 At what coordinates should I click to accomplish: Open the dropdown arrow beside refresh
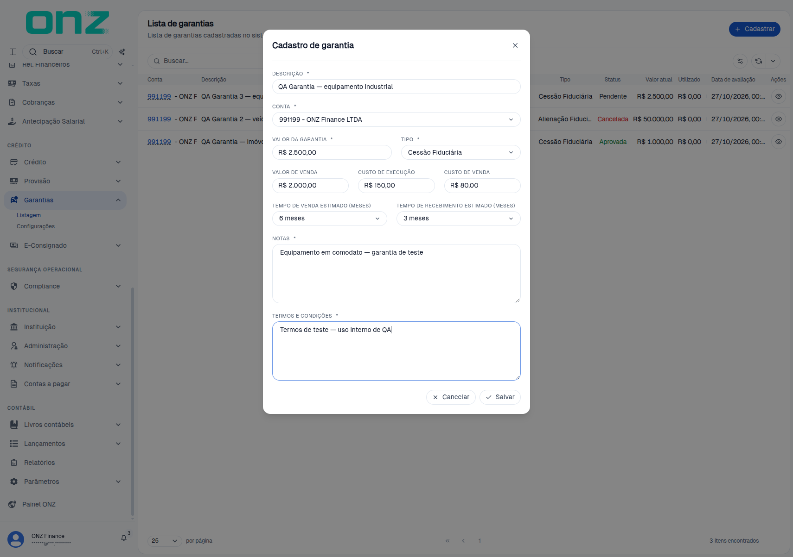click(x=773, y=61)
